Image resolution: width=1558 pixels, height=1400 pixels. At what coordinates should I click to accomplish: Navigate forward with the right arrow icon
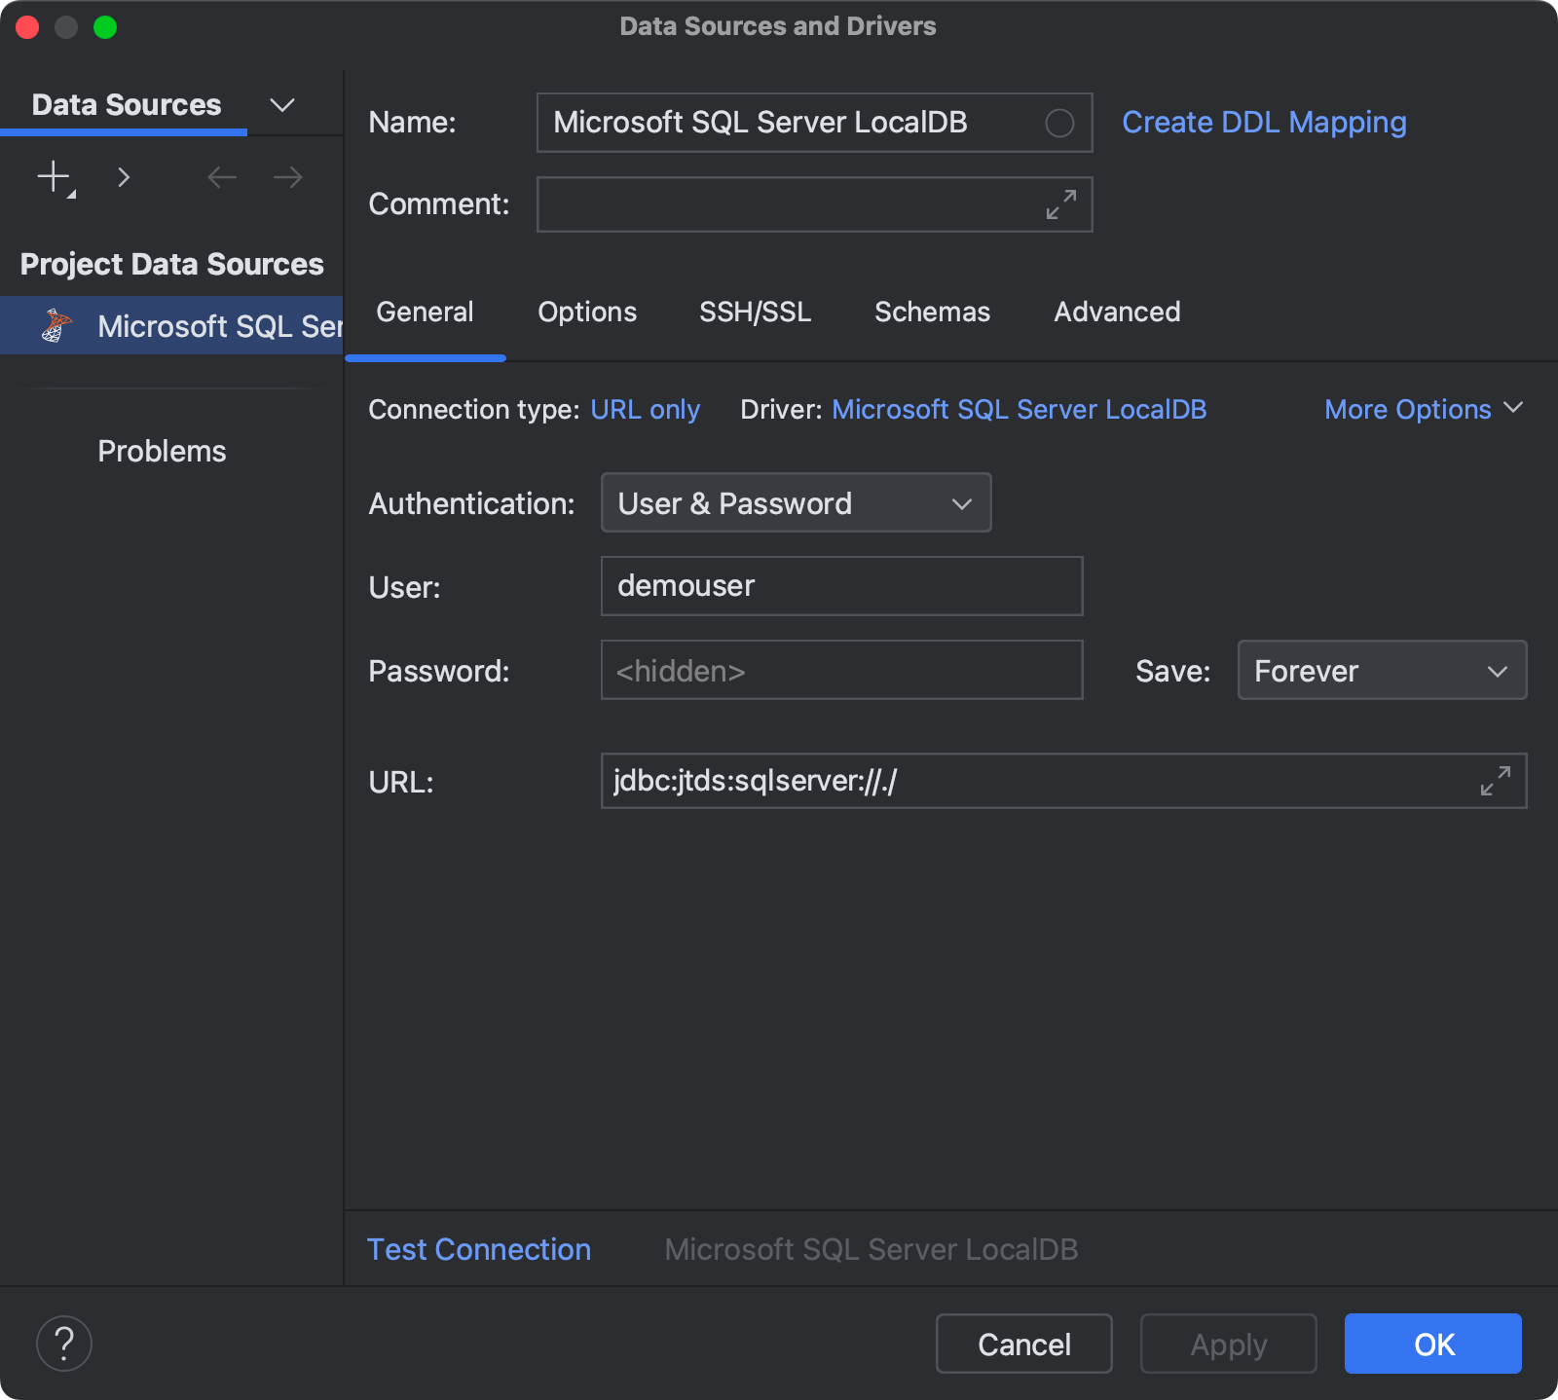285,177
